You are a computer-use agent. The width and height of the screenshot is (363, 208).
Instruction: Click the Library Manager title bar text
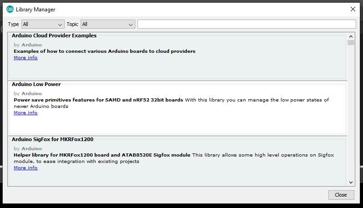click(x=36, y=9)
